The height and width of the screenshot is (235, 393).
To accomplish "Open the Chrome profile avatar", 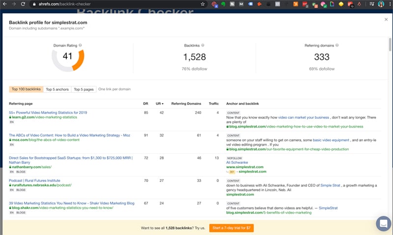I will pyautogui.click(x=381, y=4).
